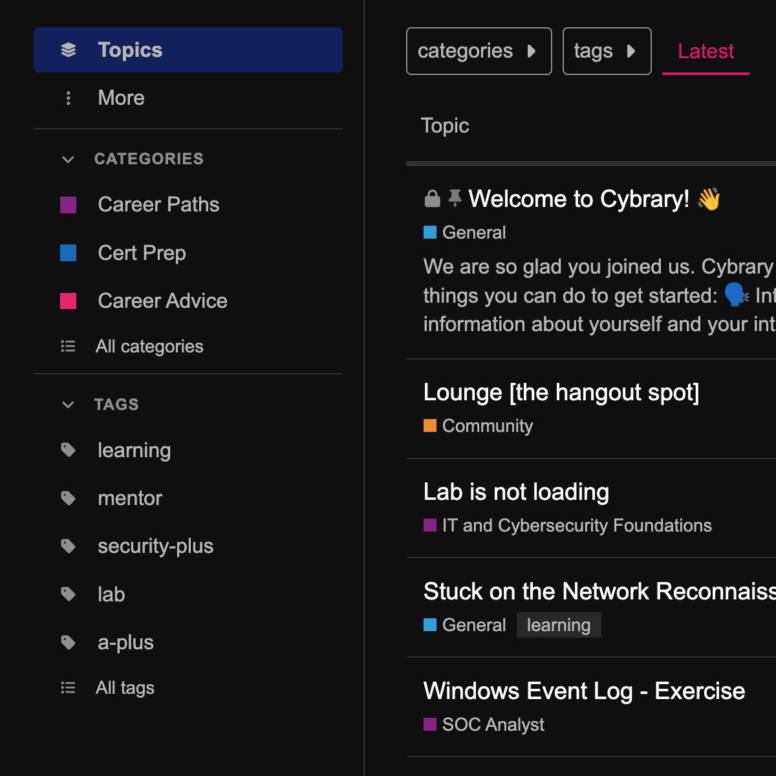Click the lock icon on Welcome topic
The height and width of the screenshot is (776, 776).
432,199
